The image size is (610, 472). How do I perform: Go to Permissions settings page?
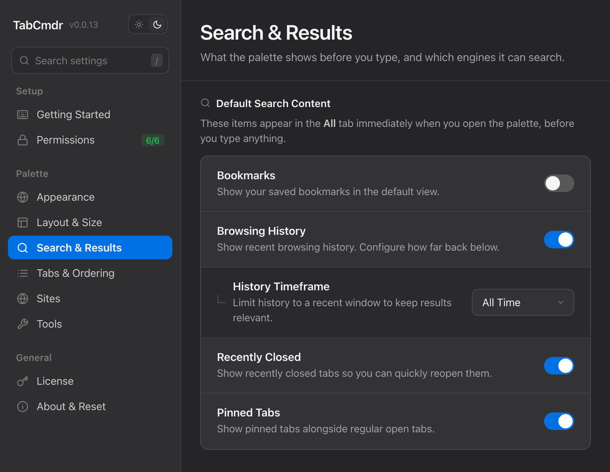tap(90, 140)
